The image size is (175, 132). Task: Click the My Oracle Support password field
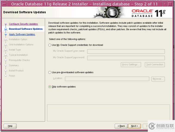tap(126, 58)
